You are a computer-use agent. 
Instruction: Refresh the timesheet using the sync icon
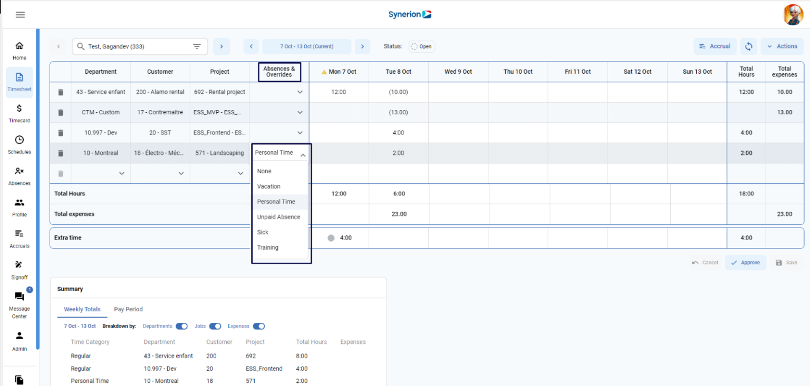749,46
